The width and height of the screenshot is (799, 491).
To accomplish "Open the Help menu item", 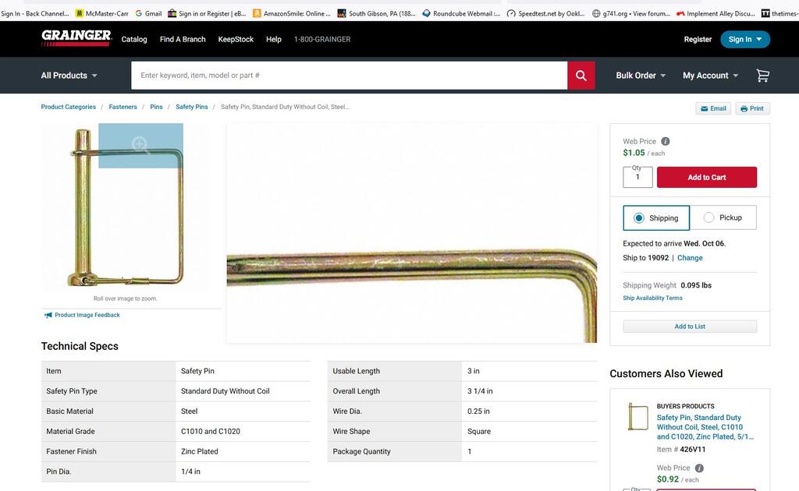I will 274,39.
